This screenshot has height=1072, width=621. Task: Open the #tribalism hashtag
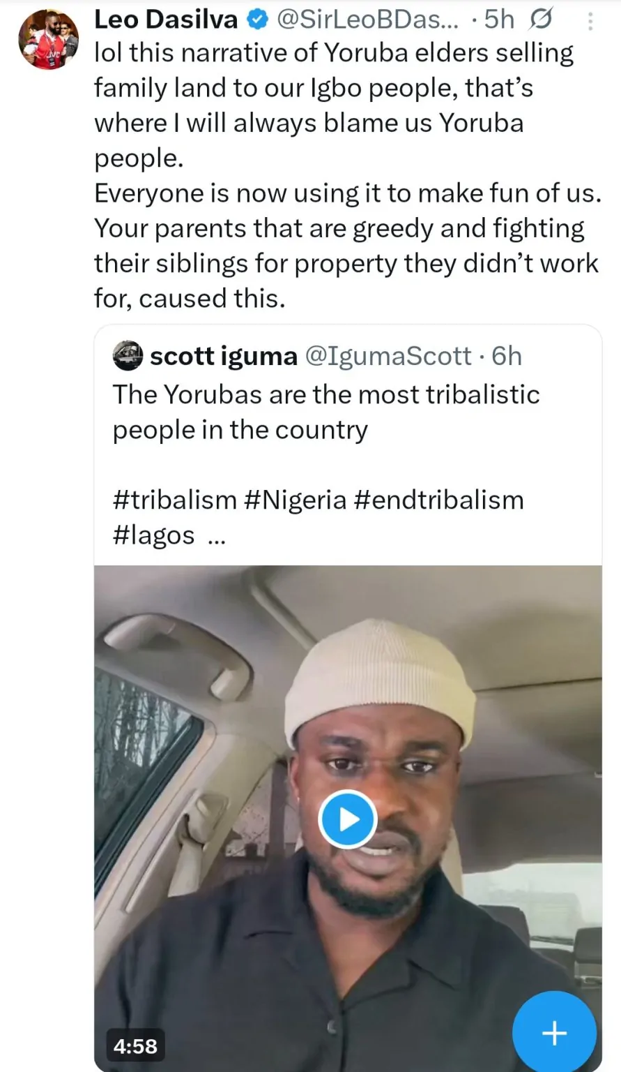click(x=174, y=500)
